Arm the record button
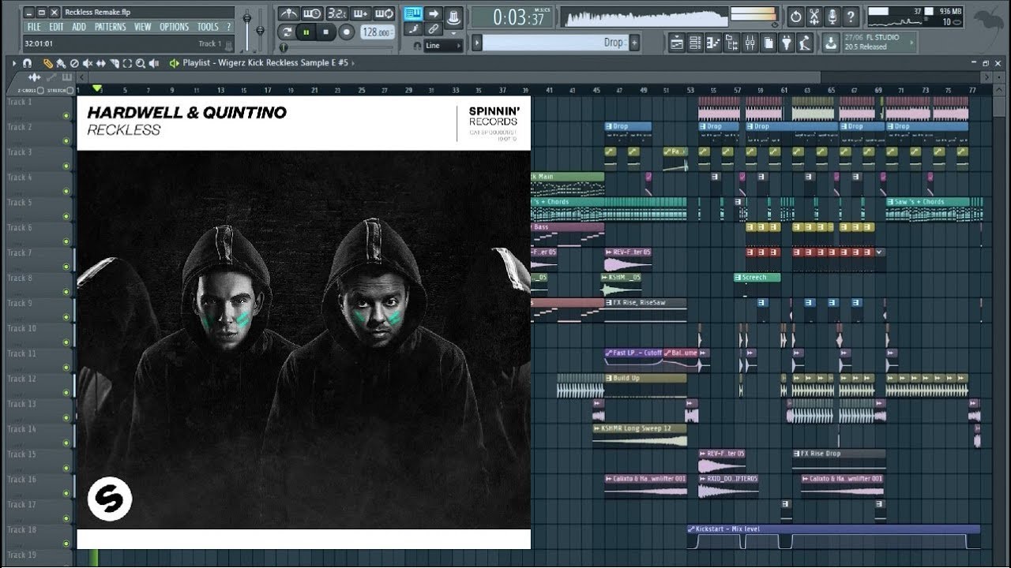 pyautogui.click(x=347, y=32)
